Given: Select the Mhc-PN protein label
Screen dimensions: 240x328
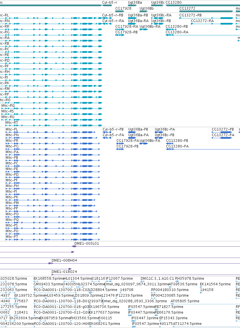Looking at the screenshot, I should pos(12,135).
